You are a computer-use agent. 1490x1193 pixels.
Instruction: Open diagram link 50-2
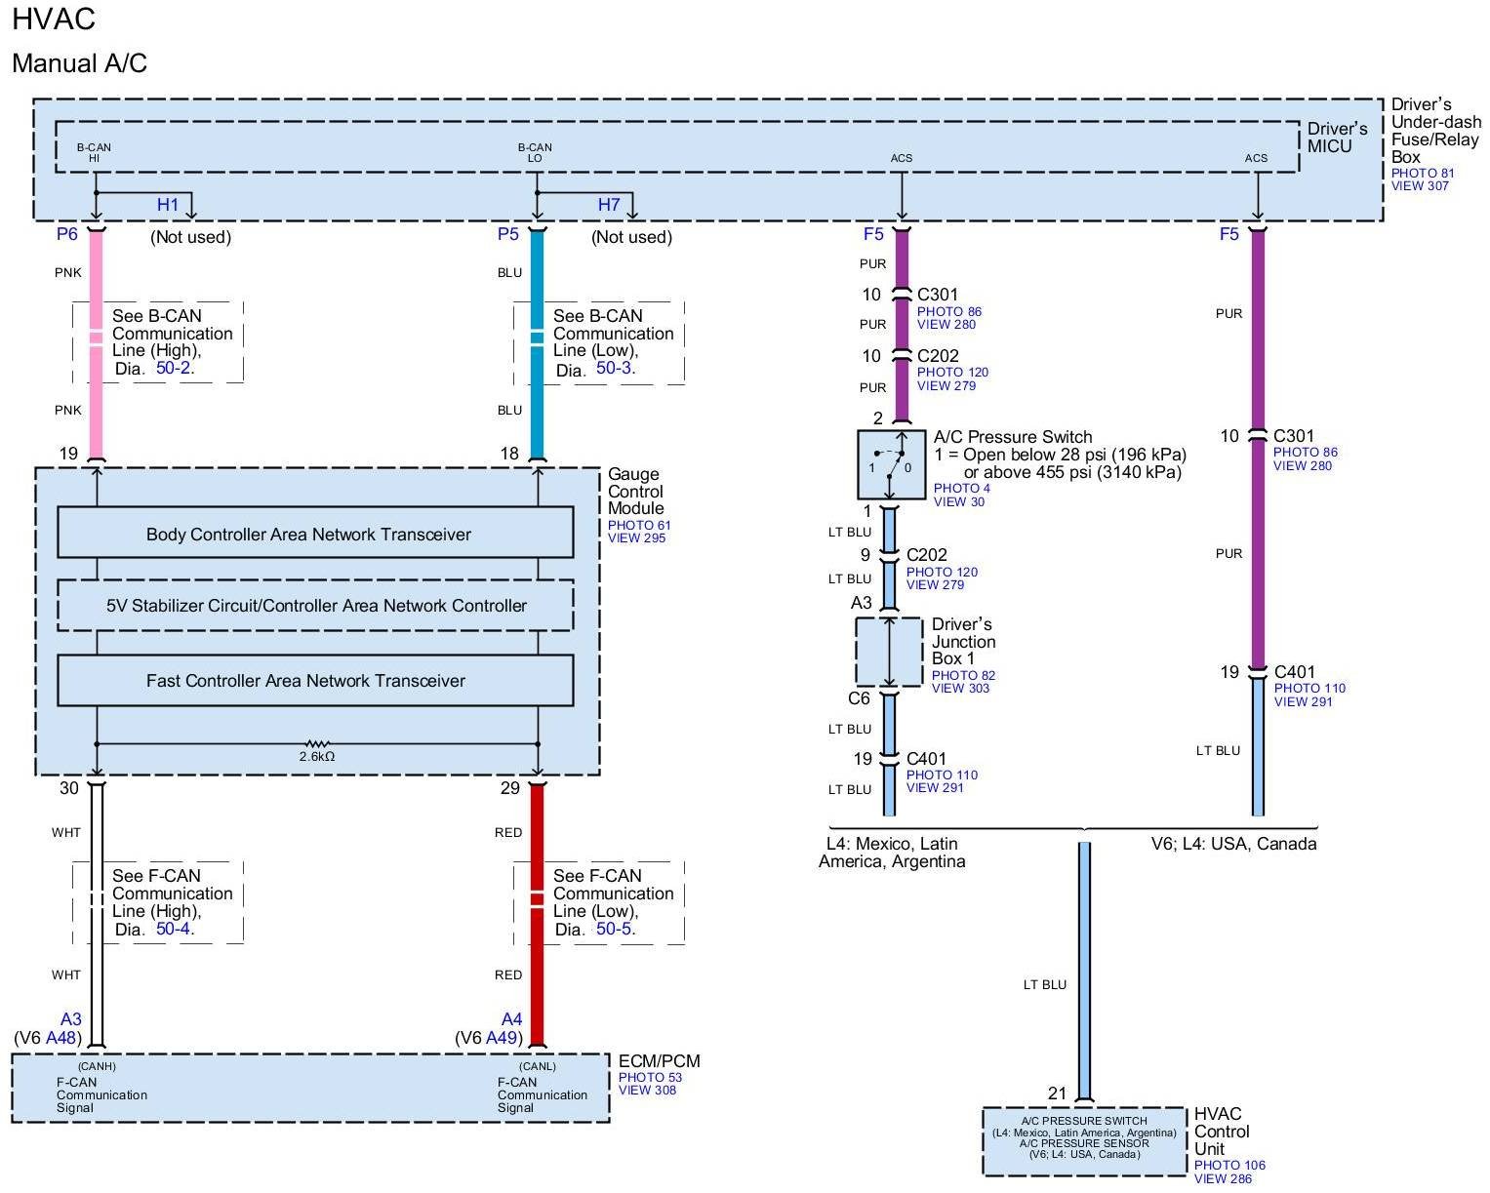pos(176,369)
